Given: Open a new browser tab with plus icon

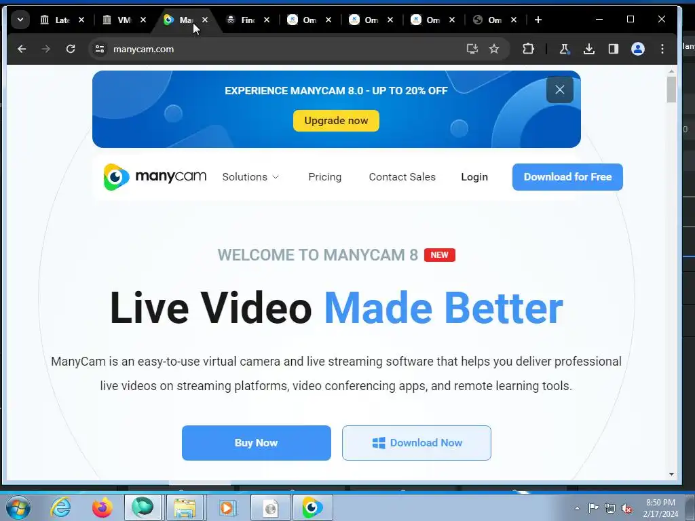Looking at the screenshot, I should (538, 20).
